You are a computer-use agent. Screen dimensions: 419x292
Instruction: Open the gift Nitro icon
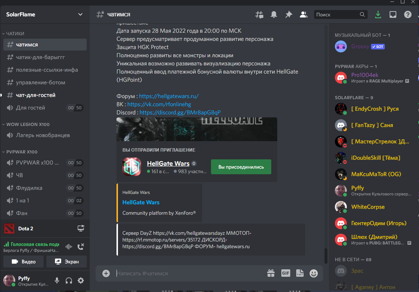271,273
